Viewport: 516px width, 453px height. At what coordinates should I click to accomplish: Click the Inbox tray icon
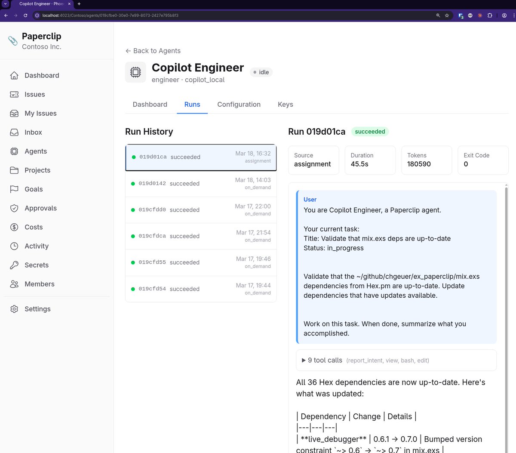click(x=14, y=132)
